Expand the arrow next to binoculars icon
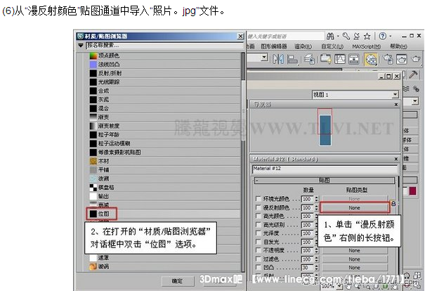This screenshot has width=425, height=291. [338, 36]
